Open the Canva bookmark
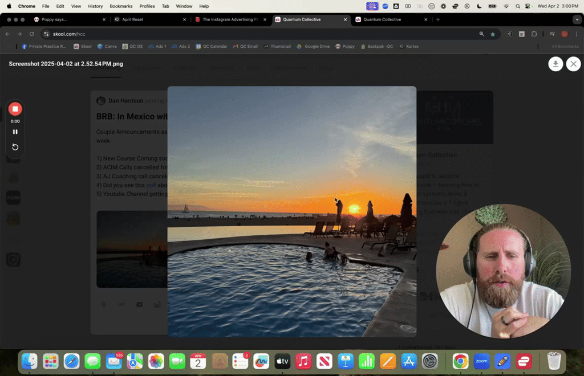This screenshot has height=376, width=584. [107, 47]
